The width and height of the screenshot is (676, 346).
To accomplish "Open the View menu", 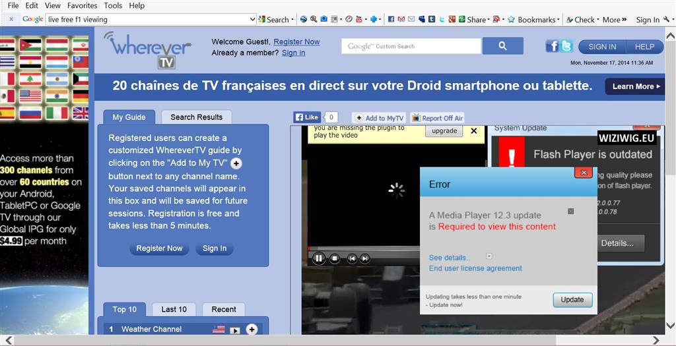I will pyautogui.click(x=53, y=5).
